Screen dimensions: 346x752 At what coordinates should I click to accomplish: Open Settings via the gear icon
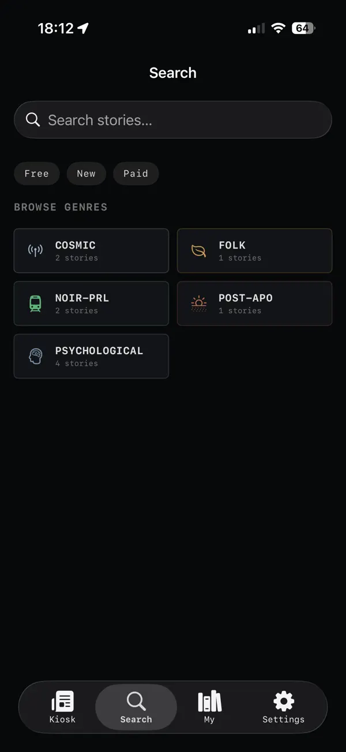[284, 702]
